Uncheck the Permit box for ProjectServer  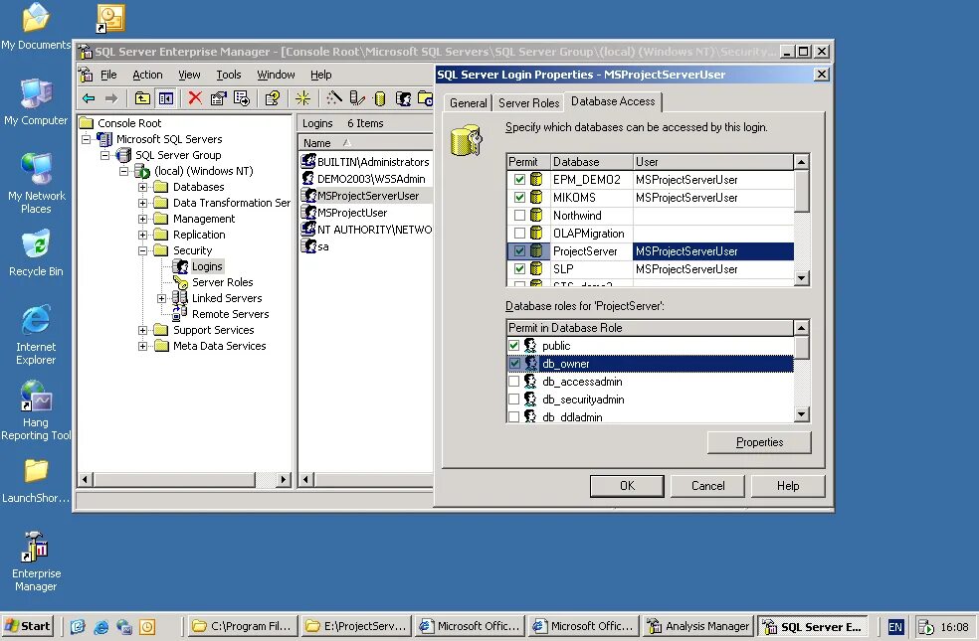pos(519,251)
